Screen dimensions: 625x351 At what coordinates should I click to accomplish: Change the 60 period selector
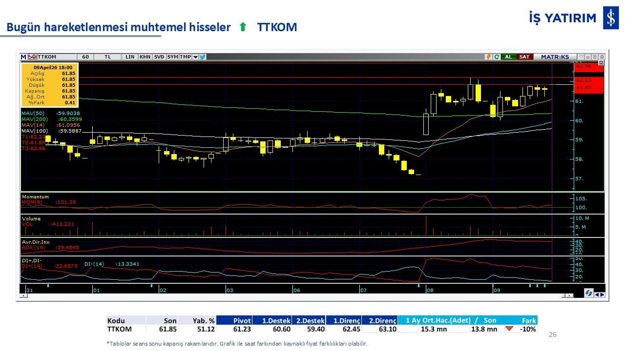pos(85,57)
